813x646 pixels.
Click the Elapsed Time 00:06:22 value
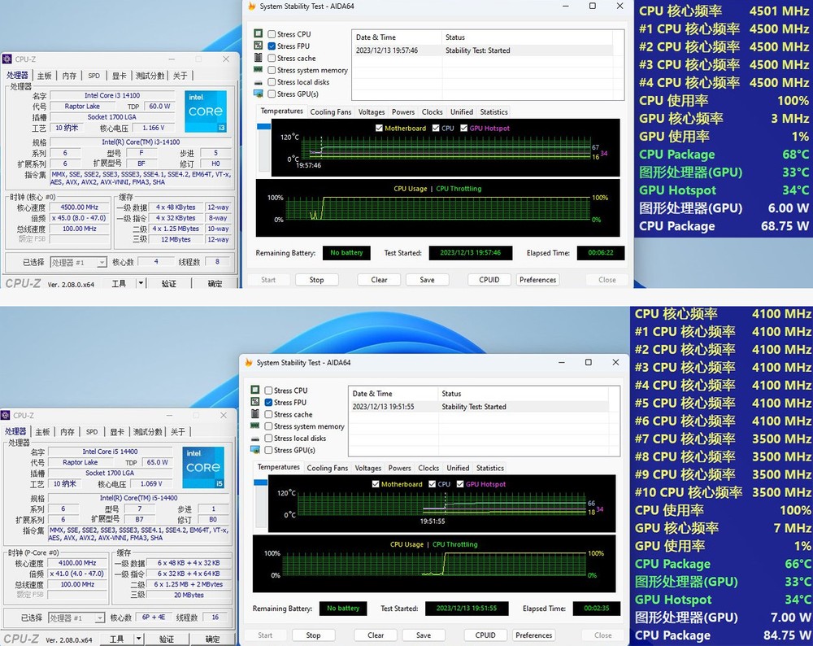click(601, 253)
